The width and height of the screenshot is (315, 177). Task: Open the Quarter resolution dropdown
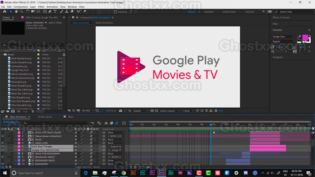[x=141, y=111]
